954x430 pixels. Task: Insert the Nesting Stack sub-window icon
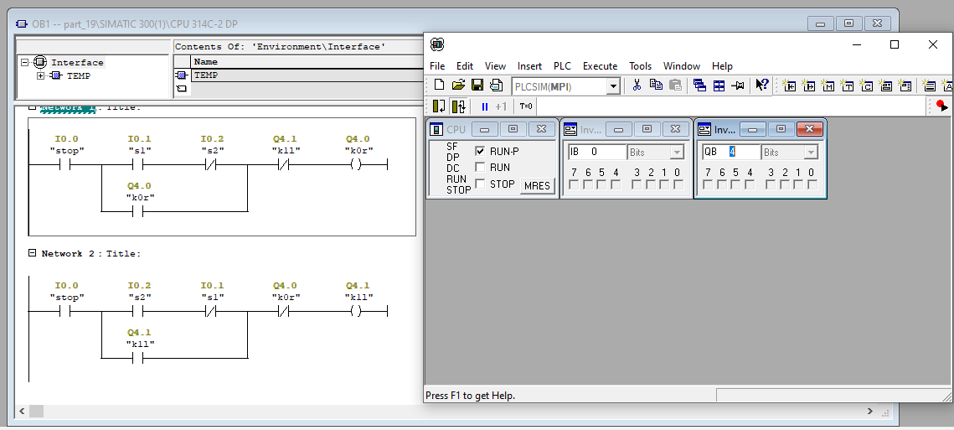click(928, 85)
